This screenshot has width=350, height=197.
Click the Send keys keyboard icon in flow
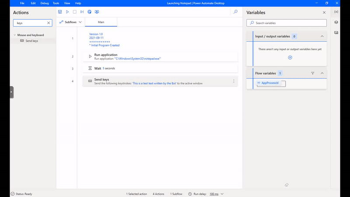coord(90,81)
